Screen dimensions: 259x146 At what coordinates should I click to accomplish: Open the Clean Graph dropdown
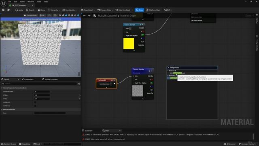click(x=88, y=10)
